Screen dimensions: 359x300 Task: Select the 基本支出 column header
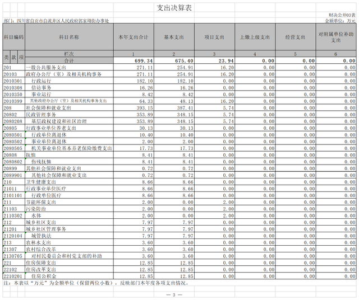[174, 37]
